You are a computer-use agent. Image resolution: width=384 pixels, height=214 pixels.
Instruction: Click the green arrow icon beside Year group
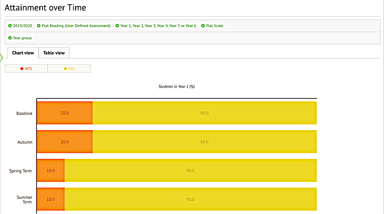point(9,38)
